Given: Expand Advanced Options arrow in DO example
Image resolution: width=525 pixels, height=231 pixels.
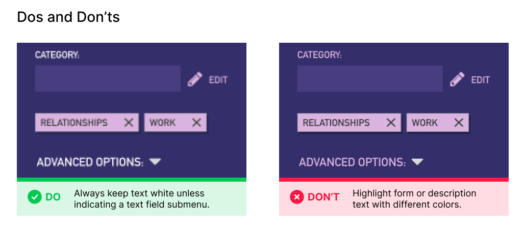Looking at the screenshot, I should [x=156, y=162].
